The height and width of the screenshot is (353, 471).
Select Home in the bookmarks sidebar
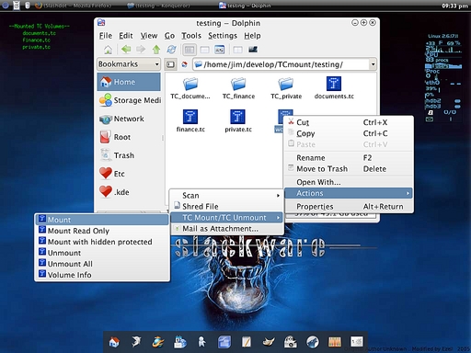[x=129, y=82]
